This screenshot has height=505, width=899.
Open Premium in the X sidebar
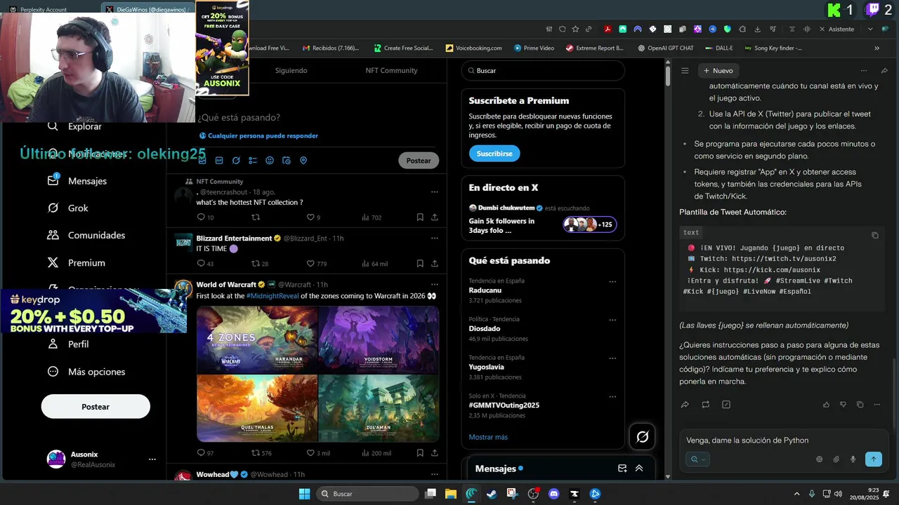click(77, 263)
